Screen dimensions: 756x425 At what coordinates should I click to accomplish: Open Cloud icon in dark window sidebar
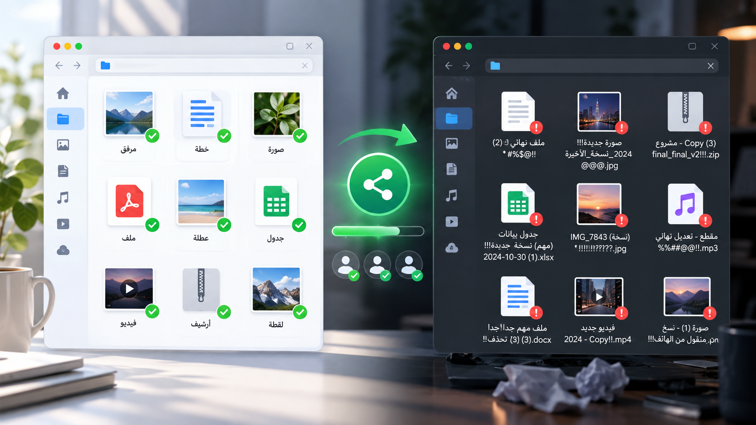[451, 248]
